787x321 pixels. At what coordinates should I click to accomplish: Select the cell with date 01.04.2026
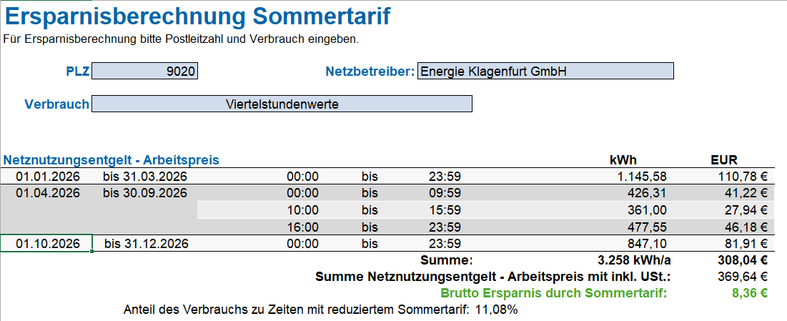48,192
